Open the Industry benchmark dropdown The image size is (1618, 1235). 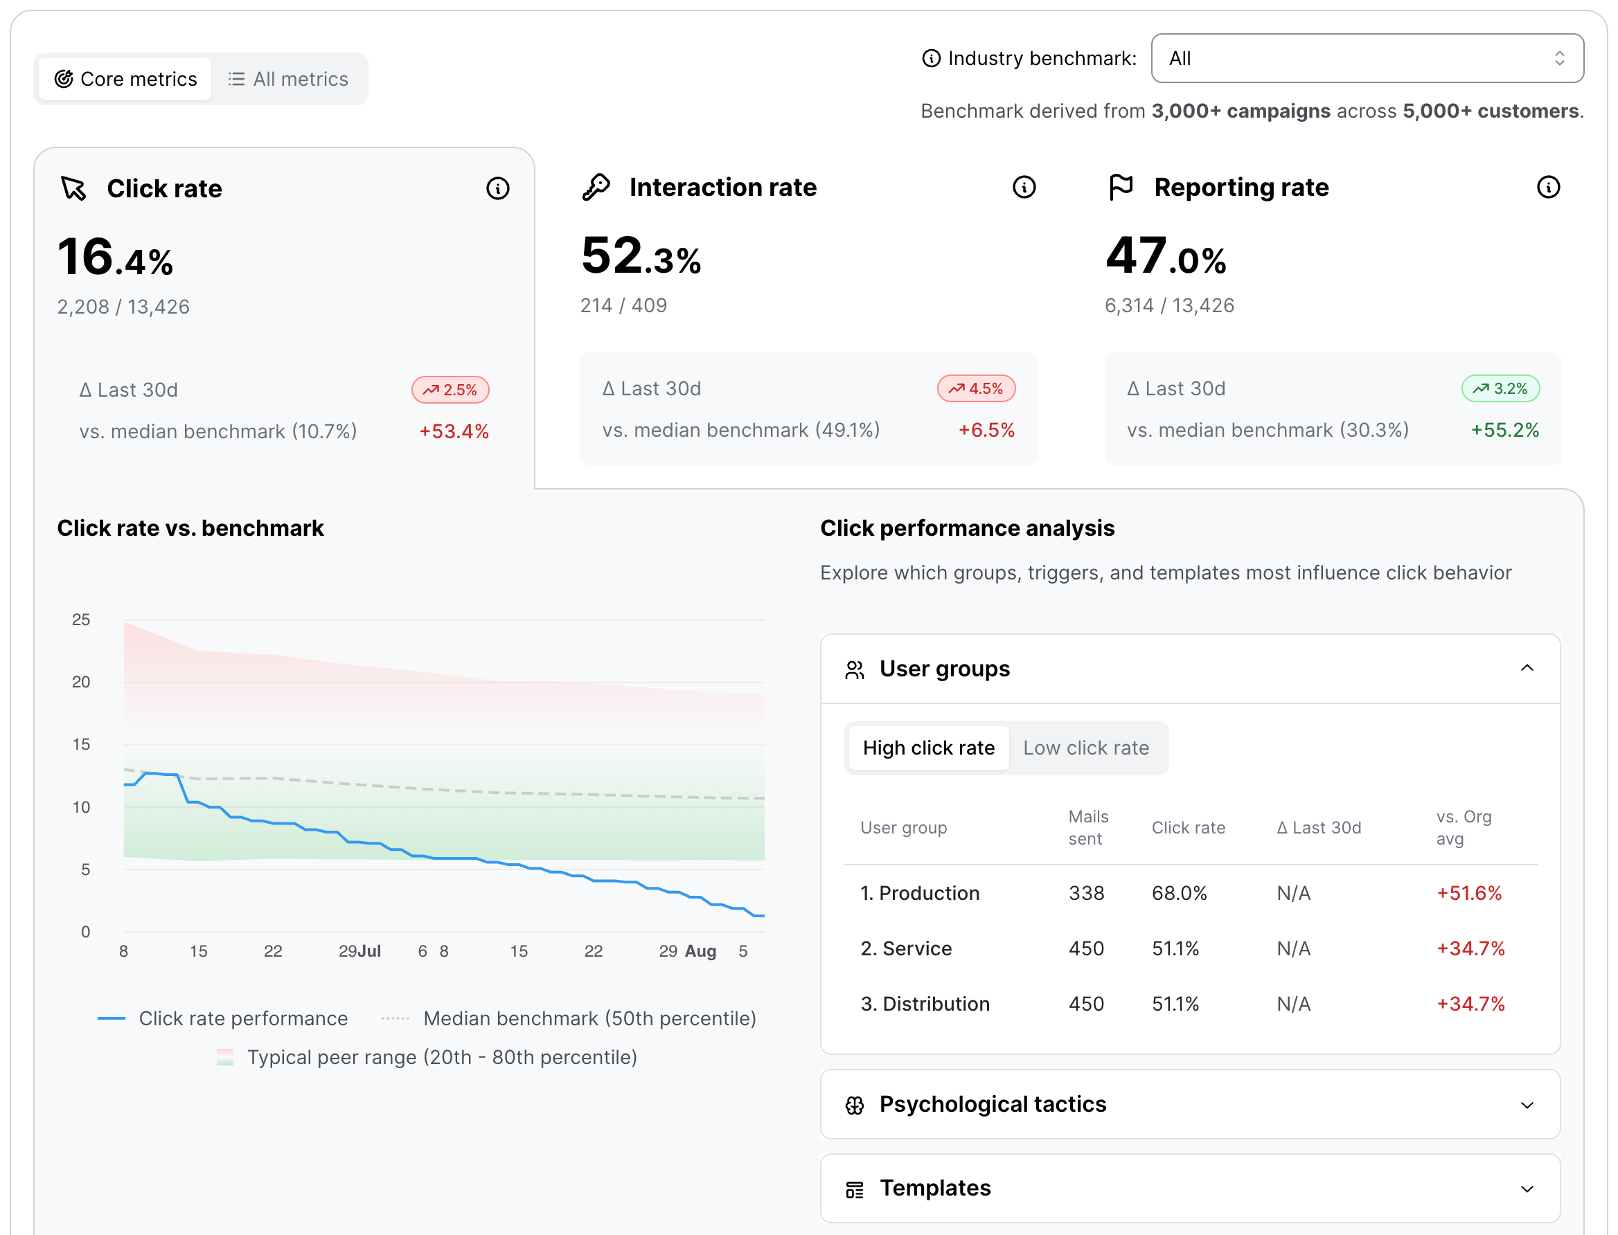[x=1367, y=58]
